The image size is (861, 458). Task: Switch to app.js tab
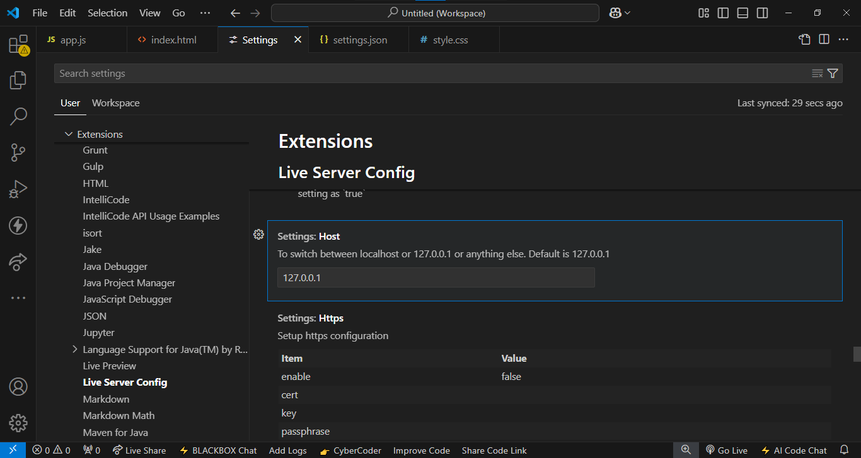(x=82, y=40)
